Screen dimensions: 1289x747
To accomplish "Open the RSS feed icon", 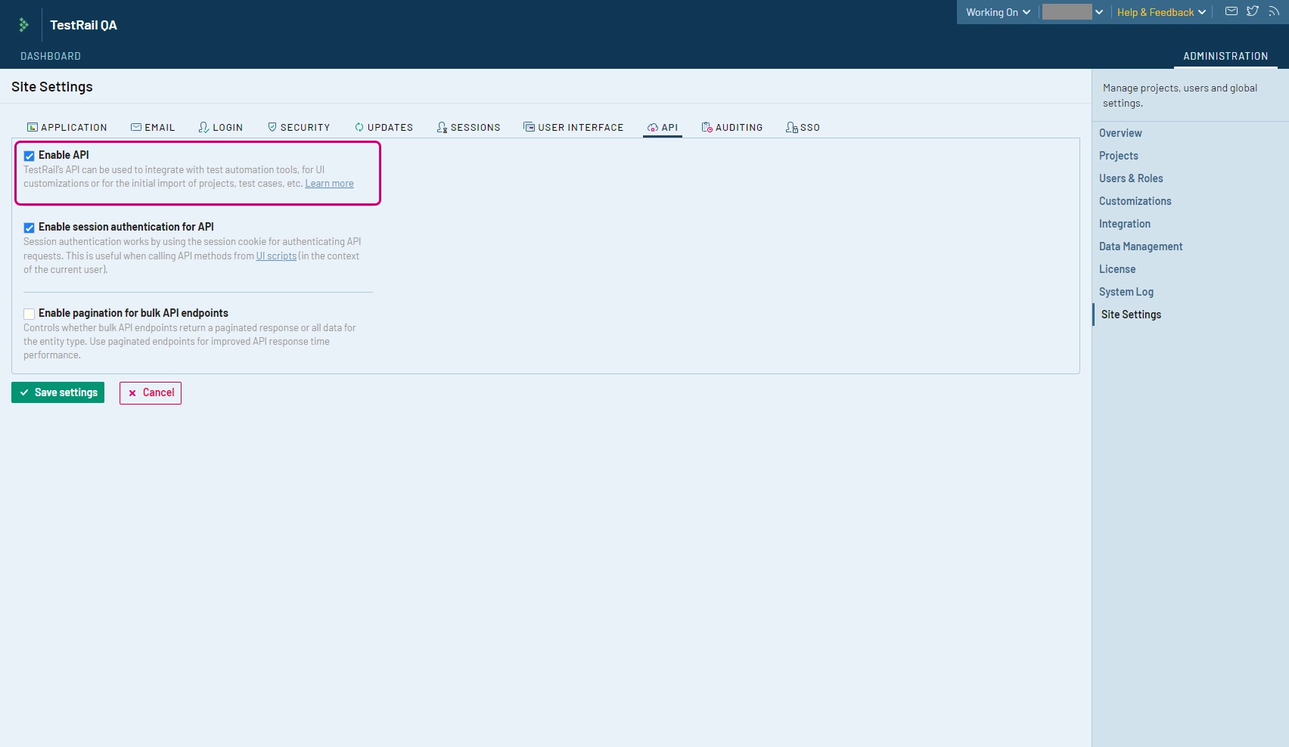I will (1274, 11).
